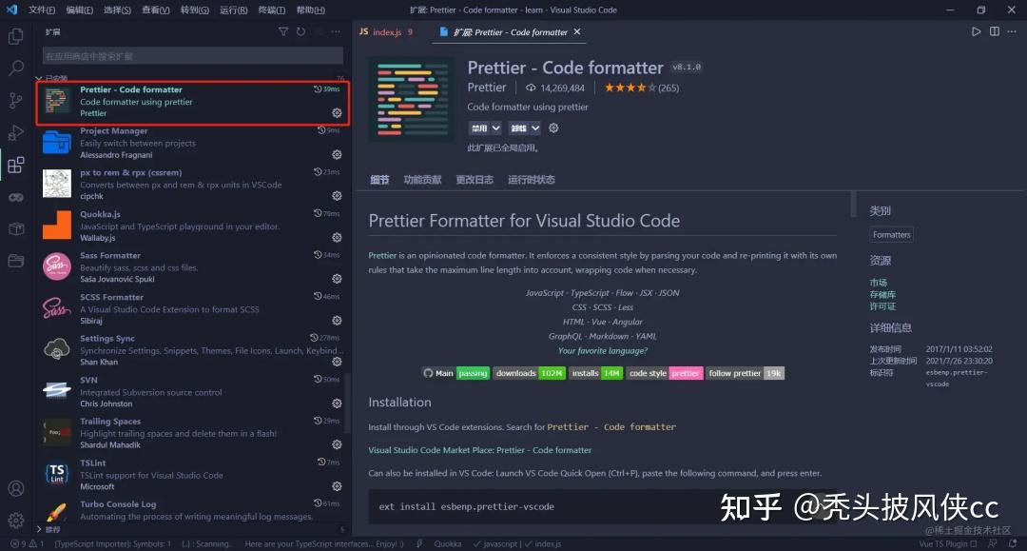Open Prettier detail page settings gear
This screenshot has height=551, width=1027.
click(x=553, y=128)
